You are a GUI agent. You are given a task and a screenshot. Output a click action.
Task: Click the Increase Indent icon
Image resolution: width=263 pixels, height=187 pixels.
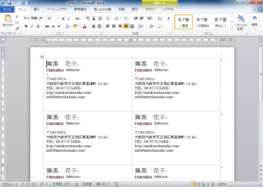click(141, 18)
